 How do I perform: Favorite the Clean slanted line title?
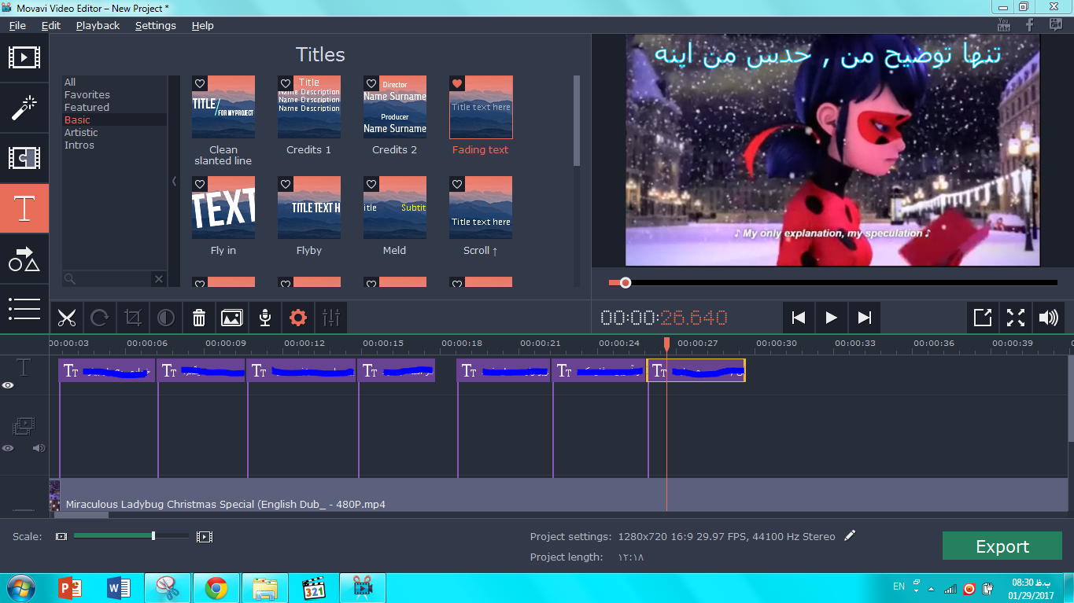click(200, 83)
